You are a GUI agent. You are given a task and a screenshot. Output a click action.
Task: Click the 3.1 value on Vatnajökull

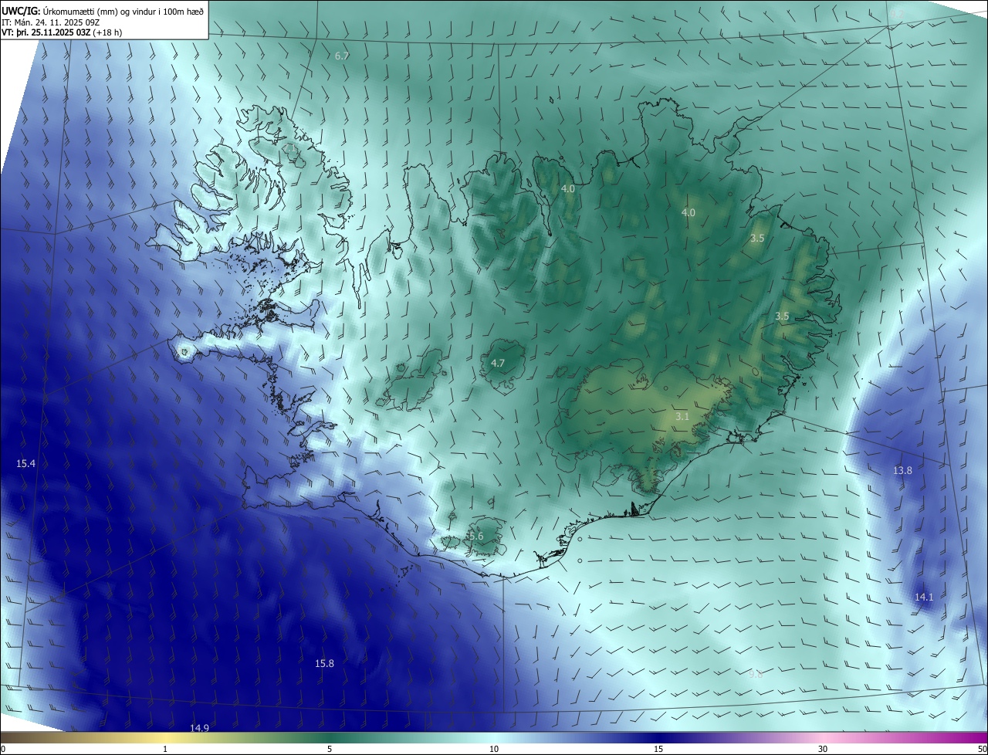coord(682,417)
